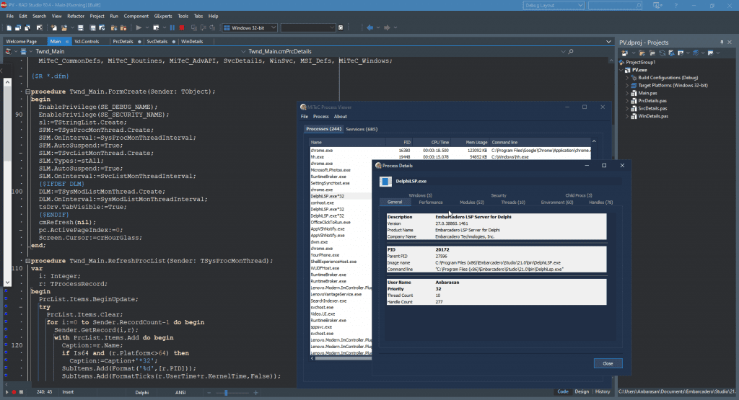
Task: Select SearchIndexer.exe in process list
Action: [x=328, y=301]
